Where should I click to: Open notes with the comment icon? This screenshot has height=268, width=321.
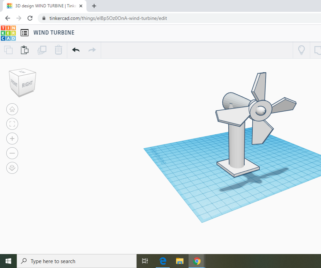(x=318, y=50)
